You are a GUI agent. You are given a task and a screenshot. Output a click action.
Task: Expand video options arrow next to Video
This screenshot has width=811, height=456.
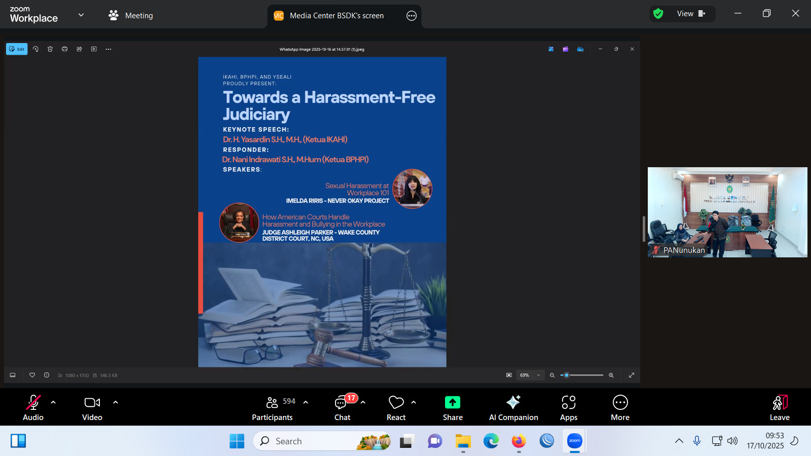point(116,402)
